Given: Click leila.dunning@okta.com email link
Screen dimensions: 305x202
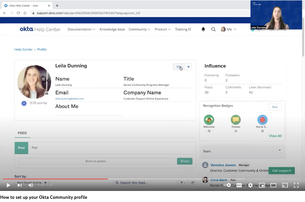Looking at the screenshot, I should 69,99.
